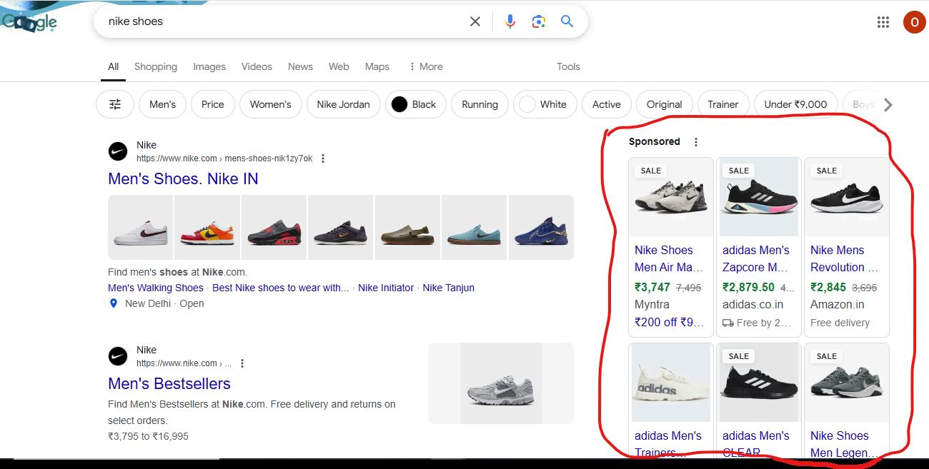Open the Nike Initiator sitelink

pyautogui.click(x=386, y=288)
